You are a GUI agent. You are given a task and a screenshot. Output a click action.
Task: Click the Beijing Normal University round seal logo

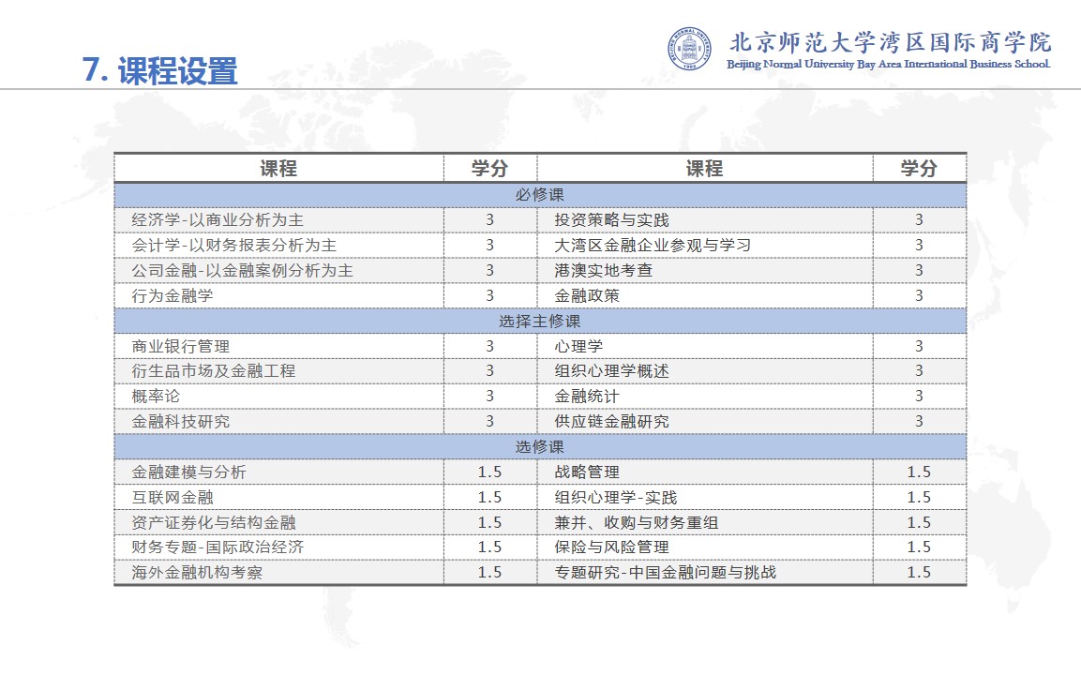pos(689,48)
